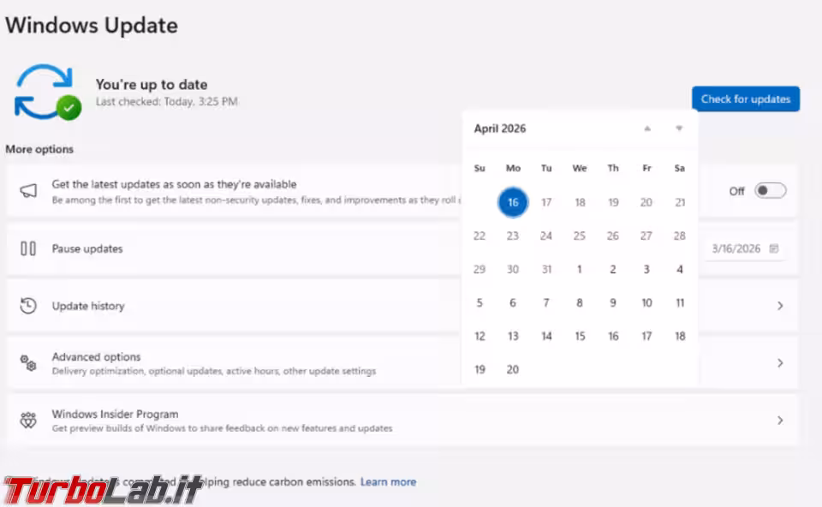Click the pause icon beside Pause updates
822x507 pixels.
click(x=28, y=248)
